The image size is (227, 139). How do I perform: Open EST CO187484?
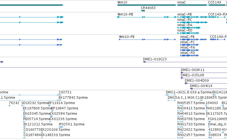(x=32, y=135)
